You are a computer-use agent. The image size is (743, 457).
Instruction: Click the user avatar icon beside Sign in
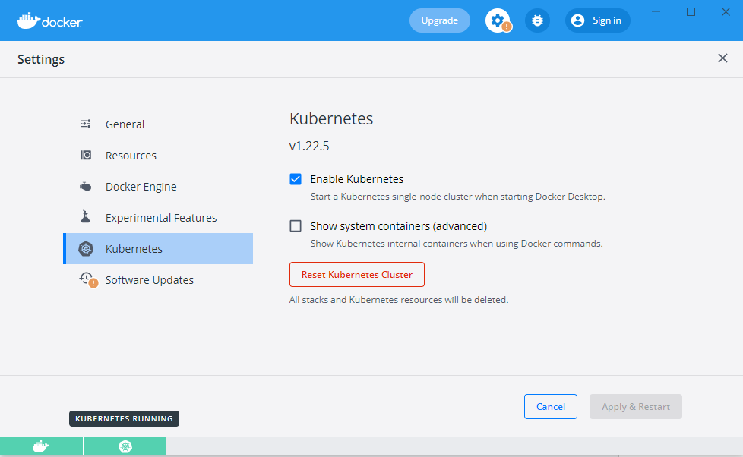click(577, 20)
